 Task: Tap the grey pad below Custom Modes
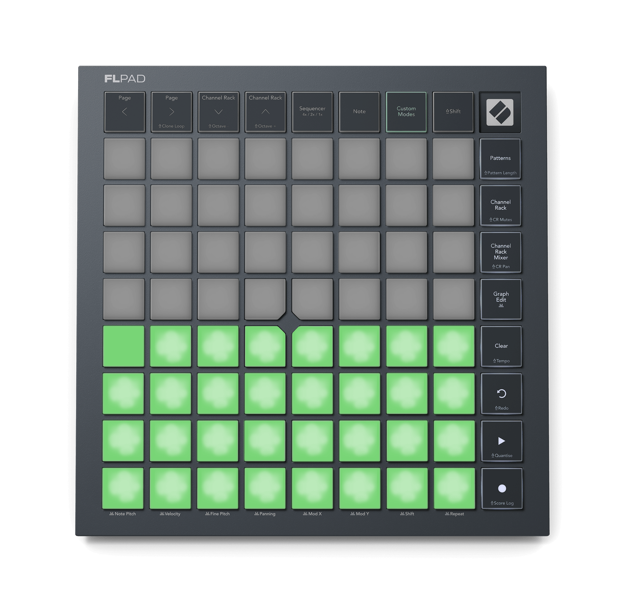click(406, 158)
